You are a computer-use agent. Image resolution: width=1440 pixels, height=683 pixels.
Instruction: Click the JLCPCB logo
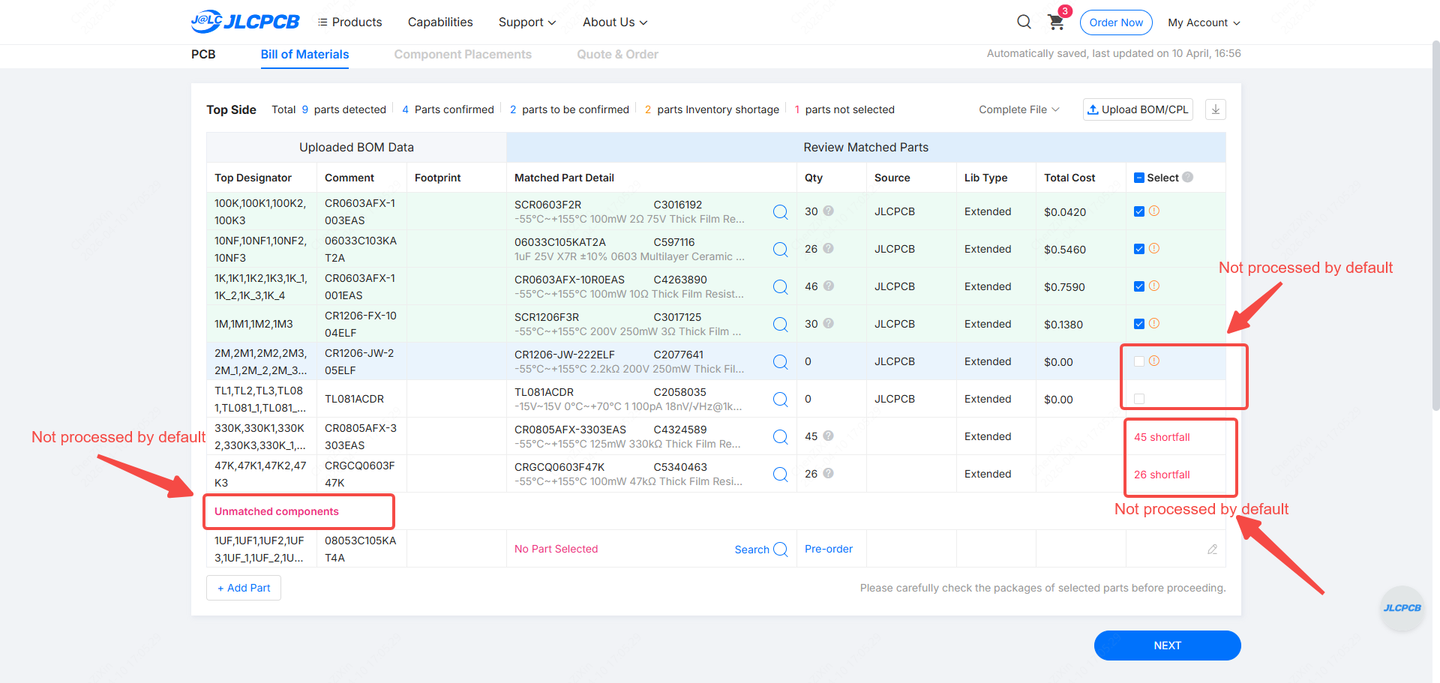point(245,22)
